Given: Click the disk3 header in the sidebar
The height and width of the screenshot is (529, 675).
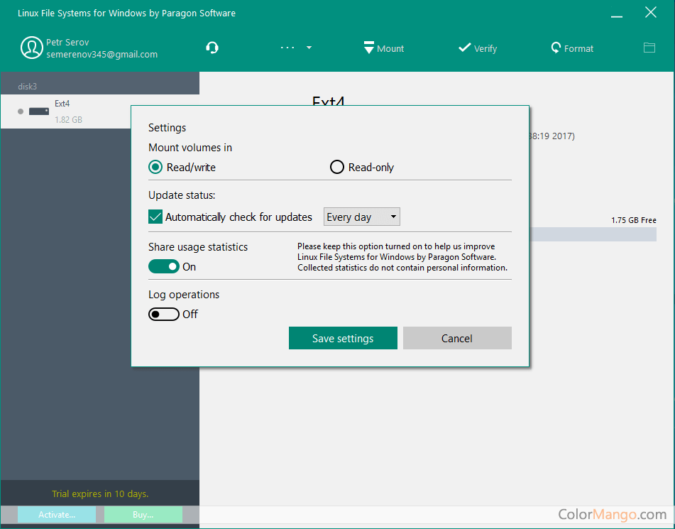Looking at the screenshot, I should [x=28, y=86].
